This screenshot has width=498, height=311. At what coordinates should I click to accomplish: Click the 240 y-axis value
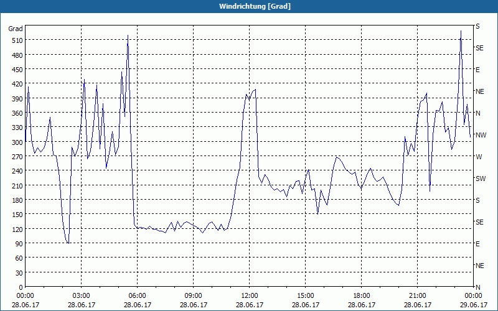(x=17, y=171)
